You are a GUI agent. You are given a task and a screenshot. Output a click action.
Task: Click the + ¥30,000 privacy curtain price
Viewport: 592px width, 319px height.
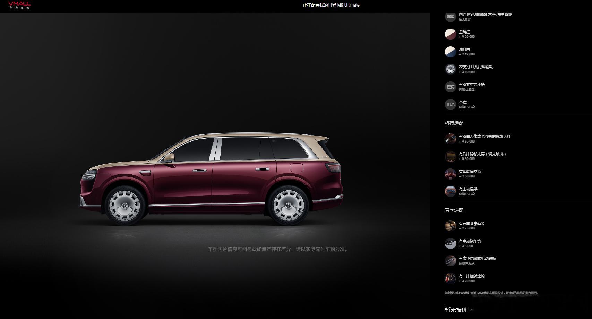coord(467,159)
